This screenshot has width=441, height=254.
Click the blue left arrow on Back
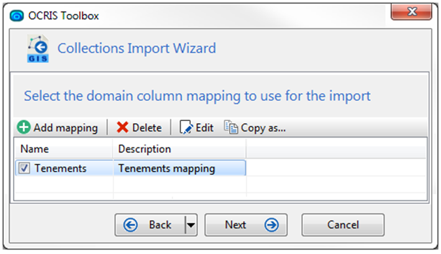click(x=130, y=225)
